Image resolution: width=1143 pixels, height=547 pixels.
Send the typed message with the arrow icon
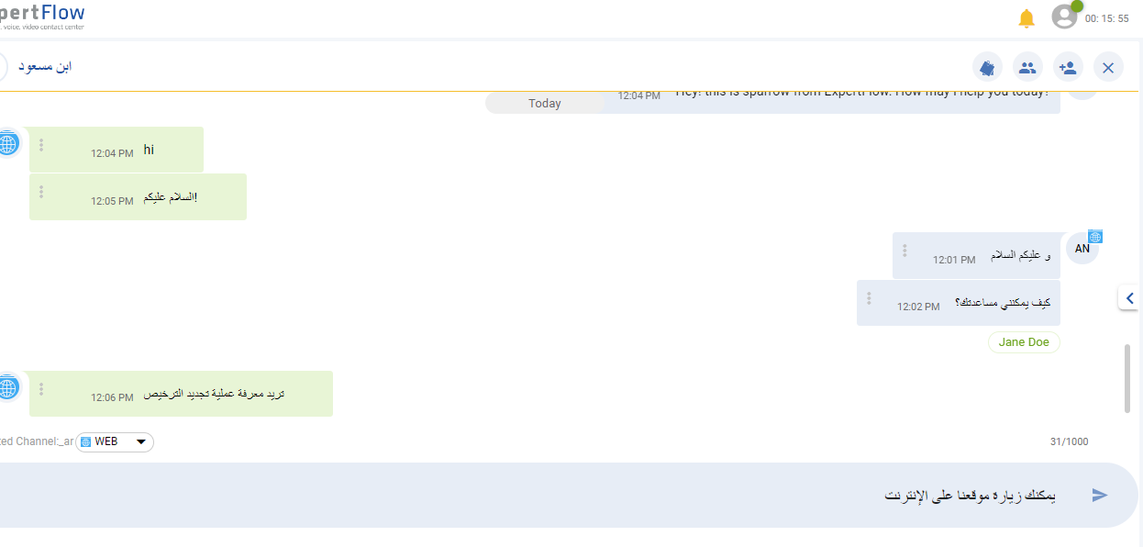coord(1100,496)
